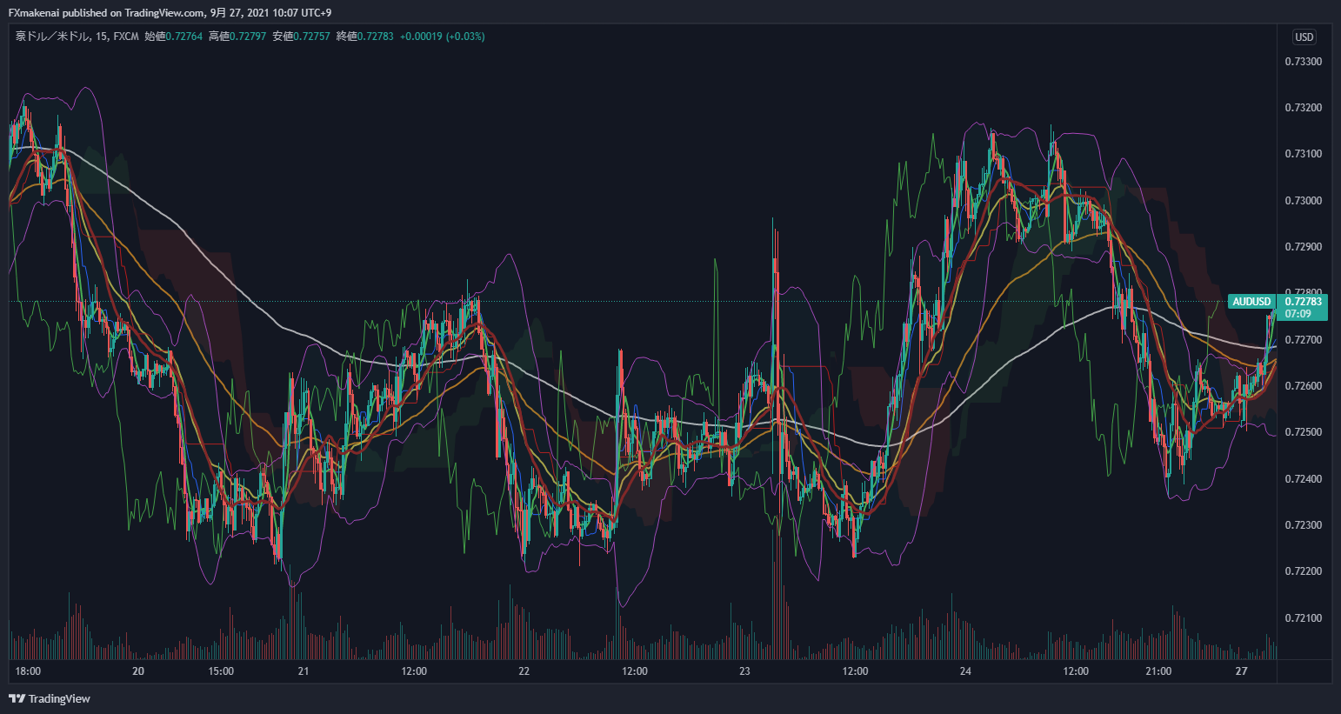Click the 豪ドル/米ドル symbol title
The image size is (1341, 714).
coord(53,37)
